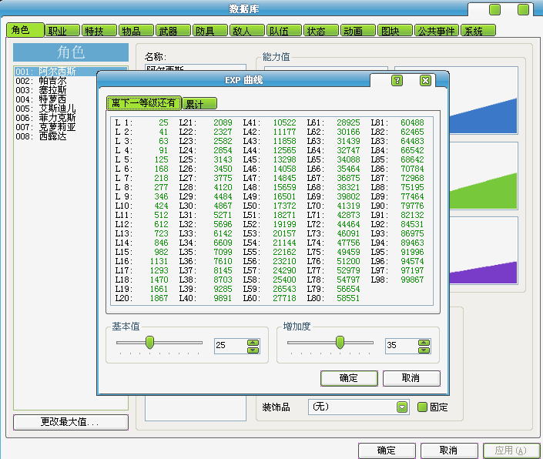Click the 增加度 slider handle

(x=340, y=343)
